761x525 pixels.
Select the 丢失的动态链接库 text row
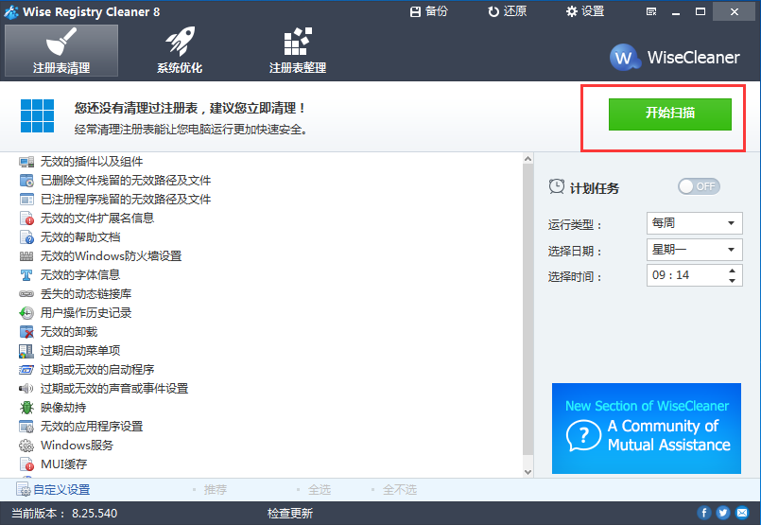[86, 294]
